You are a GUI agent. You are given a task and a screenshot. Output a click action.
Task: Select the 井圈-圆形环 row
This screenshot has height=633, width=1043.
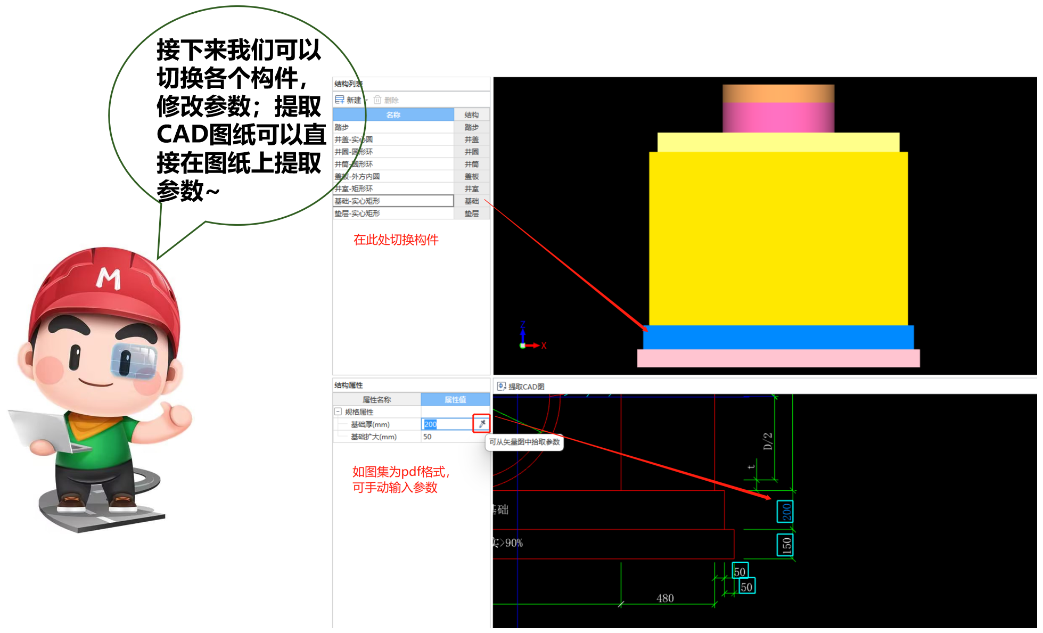pyautogui.click(x=393, y=152)
